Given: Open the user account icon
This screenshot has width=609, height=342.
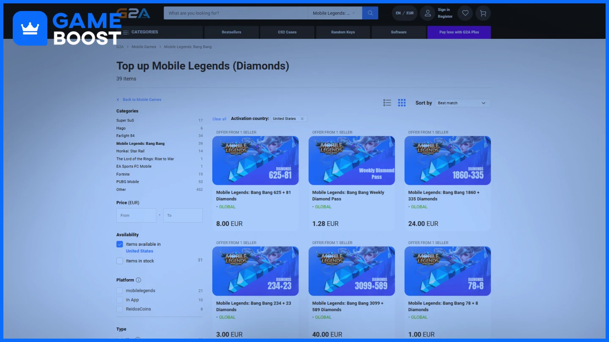Looking at the screenshot, I should (428, 13).
